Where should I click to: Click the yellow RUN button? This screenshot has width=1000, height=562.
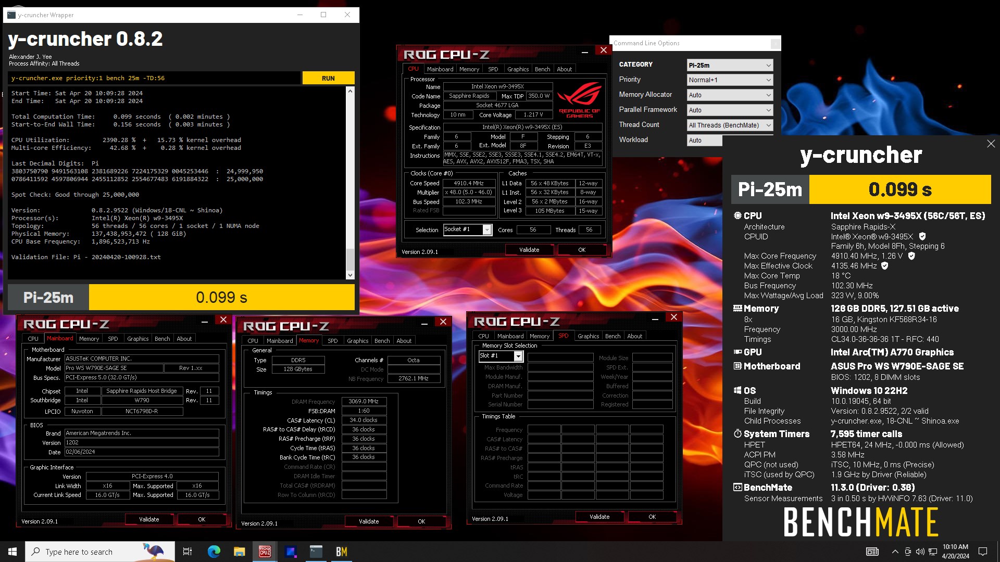coord(328,78)
